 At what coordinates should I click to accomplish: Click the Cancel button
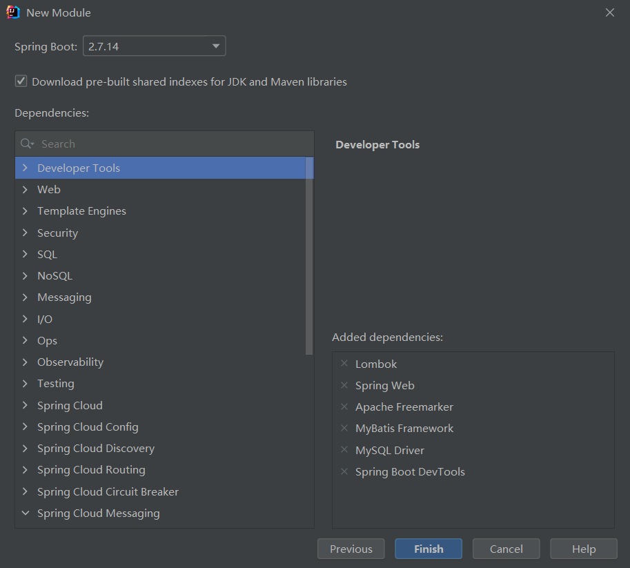pos(506,549)
